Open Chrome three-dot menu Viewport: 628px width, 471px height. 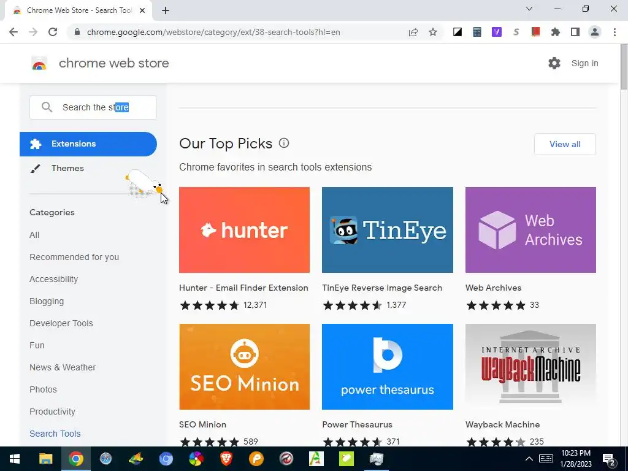[615, 32]
